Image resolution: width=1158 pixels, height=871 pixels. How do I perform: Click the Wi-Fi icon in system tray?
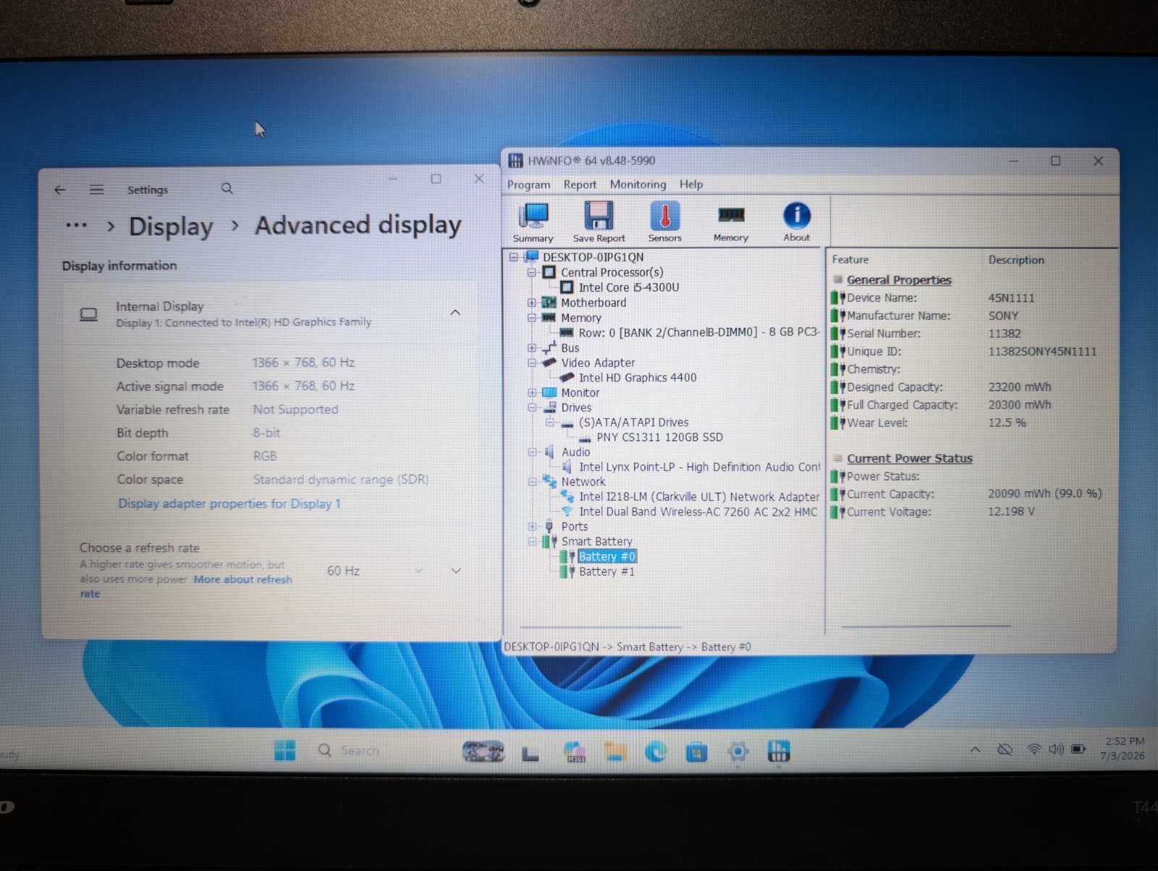pyautogui.click(x=1034, y=749)
